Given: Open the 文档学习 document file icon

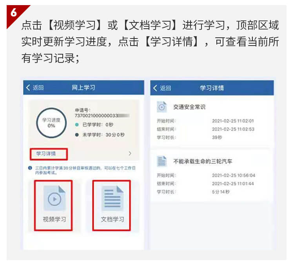Looking at the screenshot, I should [113, 198].
